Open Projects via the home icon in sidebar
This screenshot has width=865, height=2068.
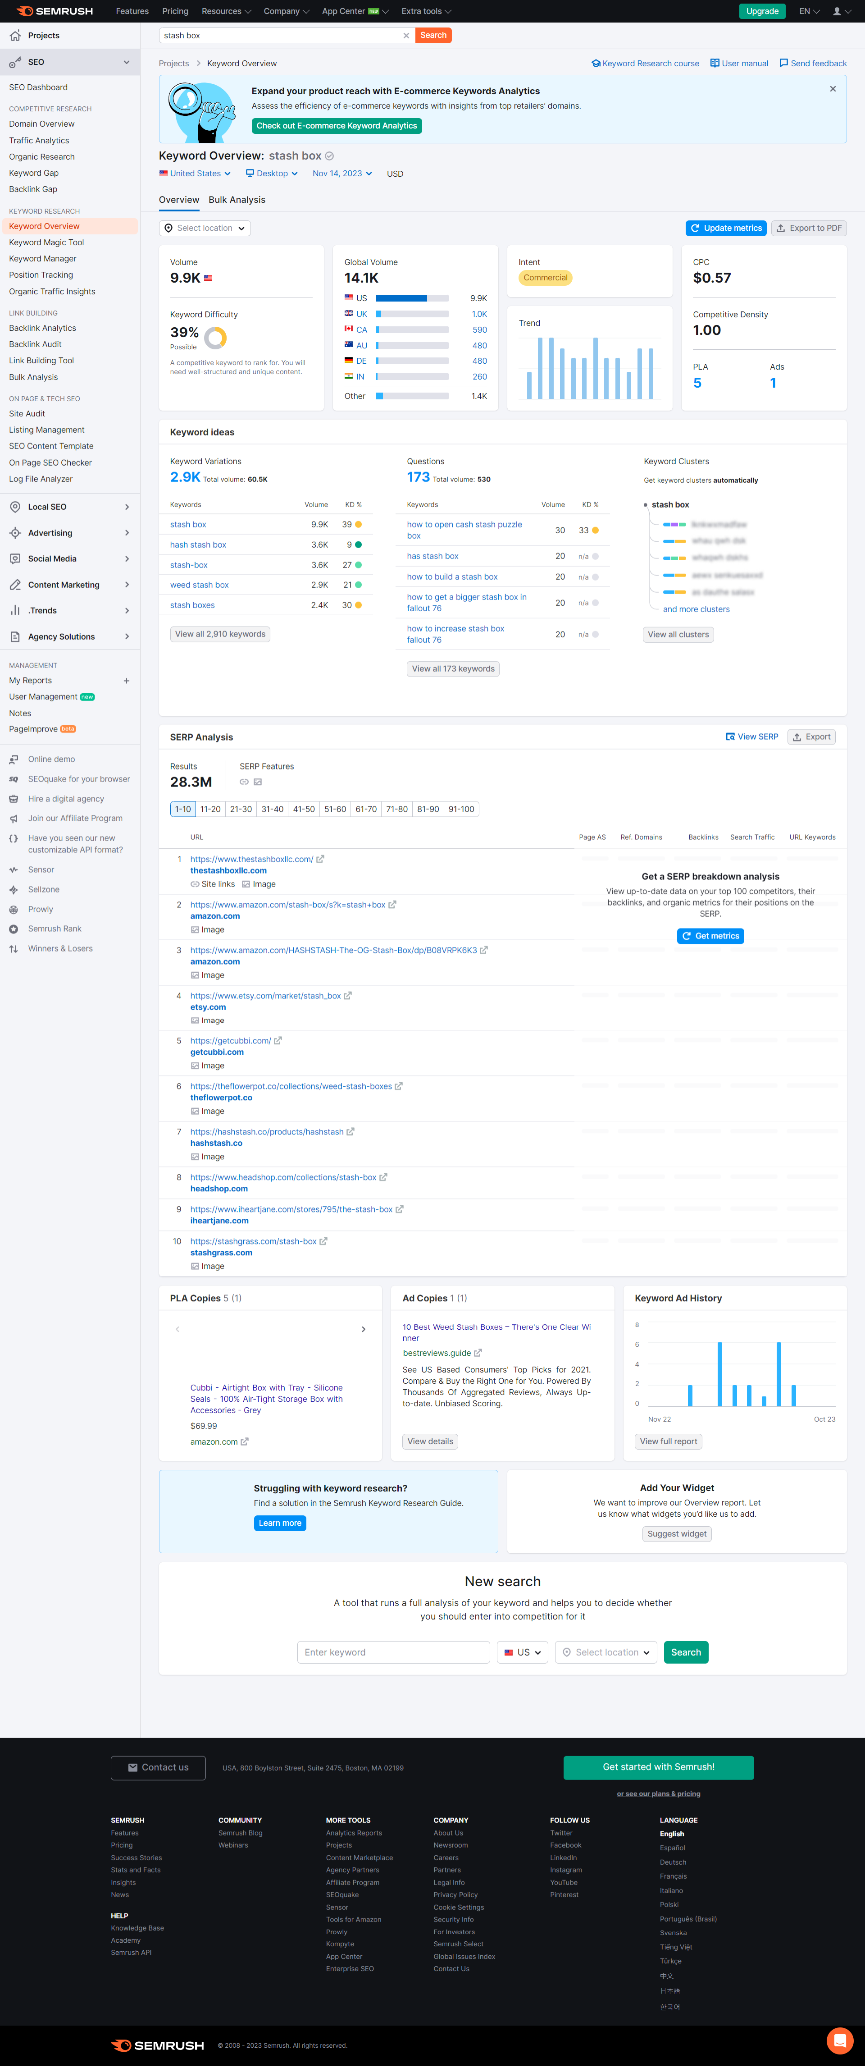14,35
